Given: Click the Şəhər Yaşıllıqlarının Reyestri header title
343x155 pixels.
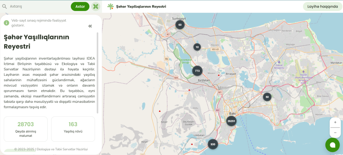Looking at the screenshot, I should point(141,7).
